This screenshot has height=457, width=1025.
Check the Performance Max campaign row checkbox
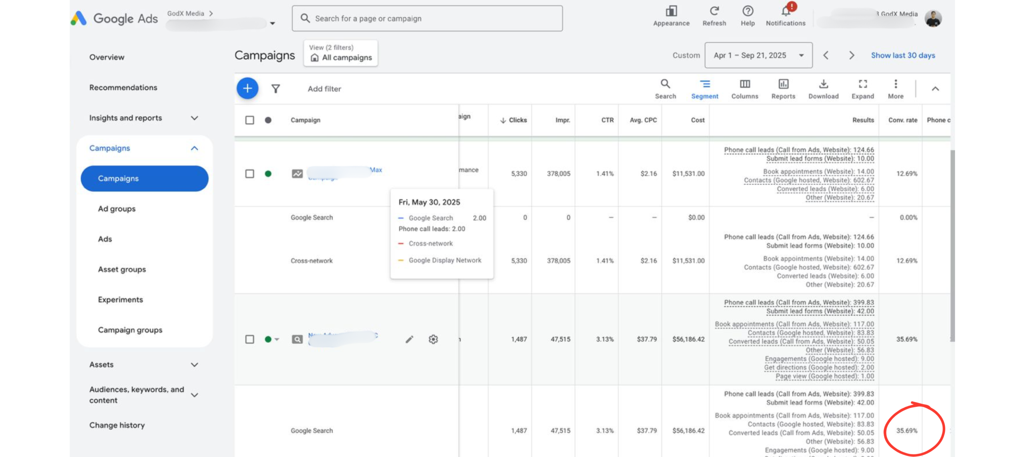coord(249,173)
